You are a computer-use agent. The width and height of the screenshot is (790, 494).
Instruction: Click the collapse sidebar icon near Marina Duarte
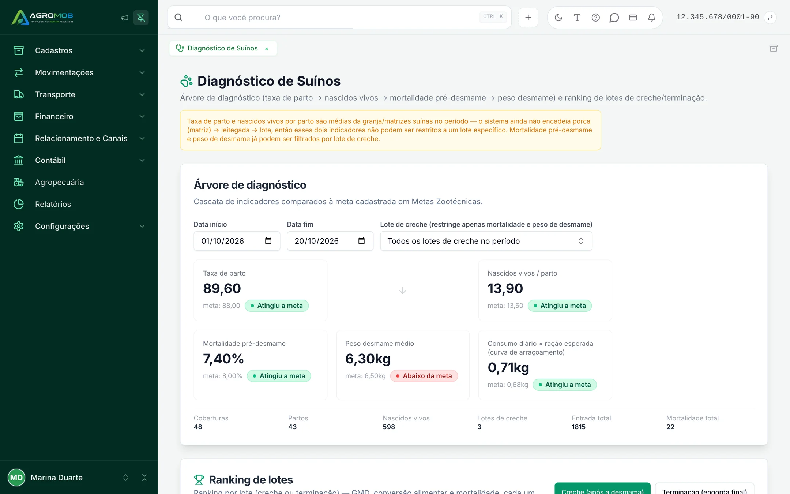click(x=144, y=478)
